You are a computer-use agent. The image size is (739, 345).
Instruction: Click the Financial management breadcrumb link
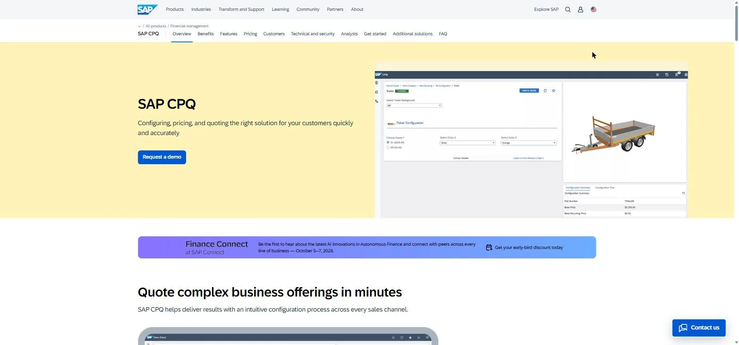point(189,26)
